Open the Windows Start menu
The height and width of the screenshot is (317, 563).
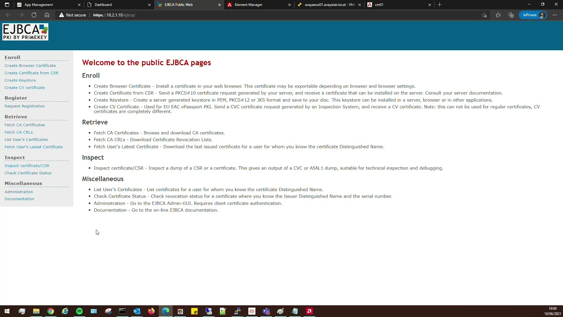click(x=7, y=311)
